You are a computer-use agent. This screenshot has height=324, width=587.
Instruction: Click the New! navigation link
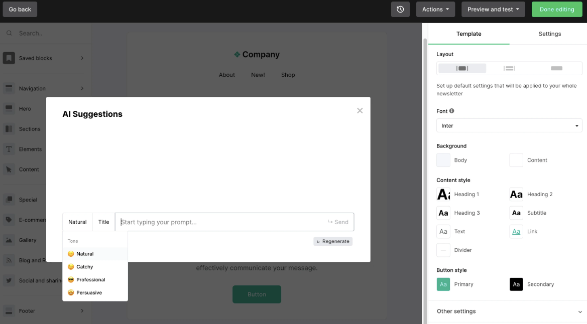pos(258,75)
